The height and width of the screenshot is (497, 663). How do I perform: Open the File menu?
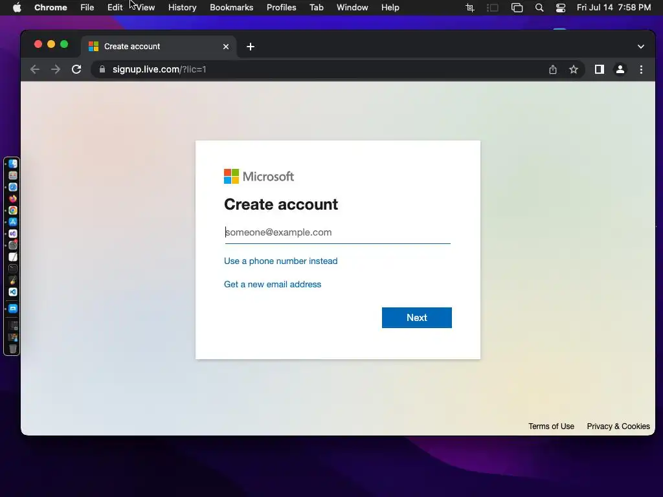87,8
